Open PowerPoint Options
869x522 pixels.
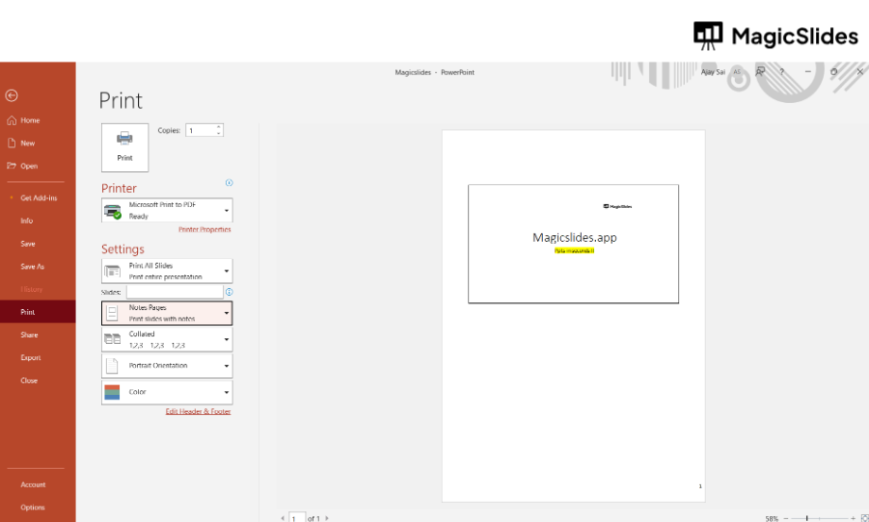32,507
